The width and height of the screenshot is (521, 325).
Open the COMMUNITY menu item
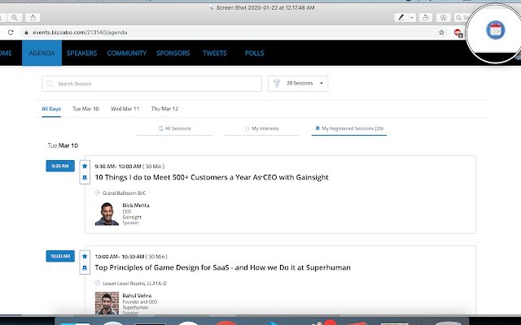pyautogui.click(x=127, y=53)
